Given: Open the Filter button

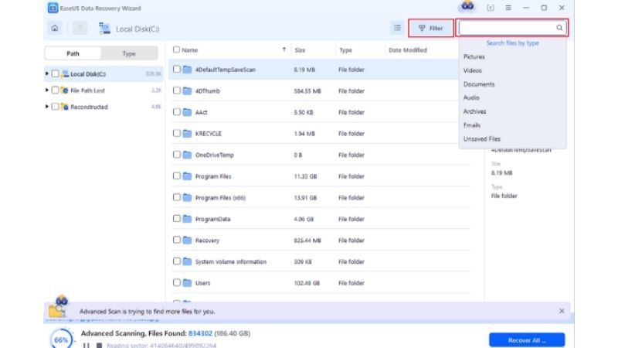Looking at the screenshot, I should click(x=431, y=28).
